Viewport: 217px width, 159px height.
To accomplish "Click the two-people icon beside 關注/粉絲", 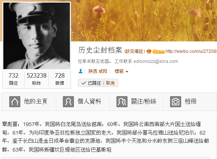I will (x=122, y=102).
